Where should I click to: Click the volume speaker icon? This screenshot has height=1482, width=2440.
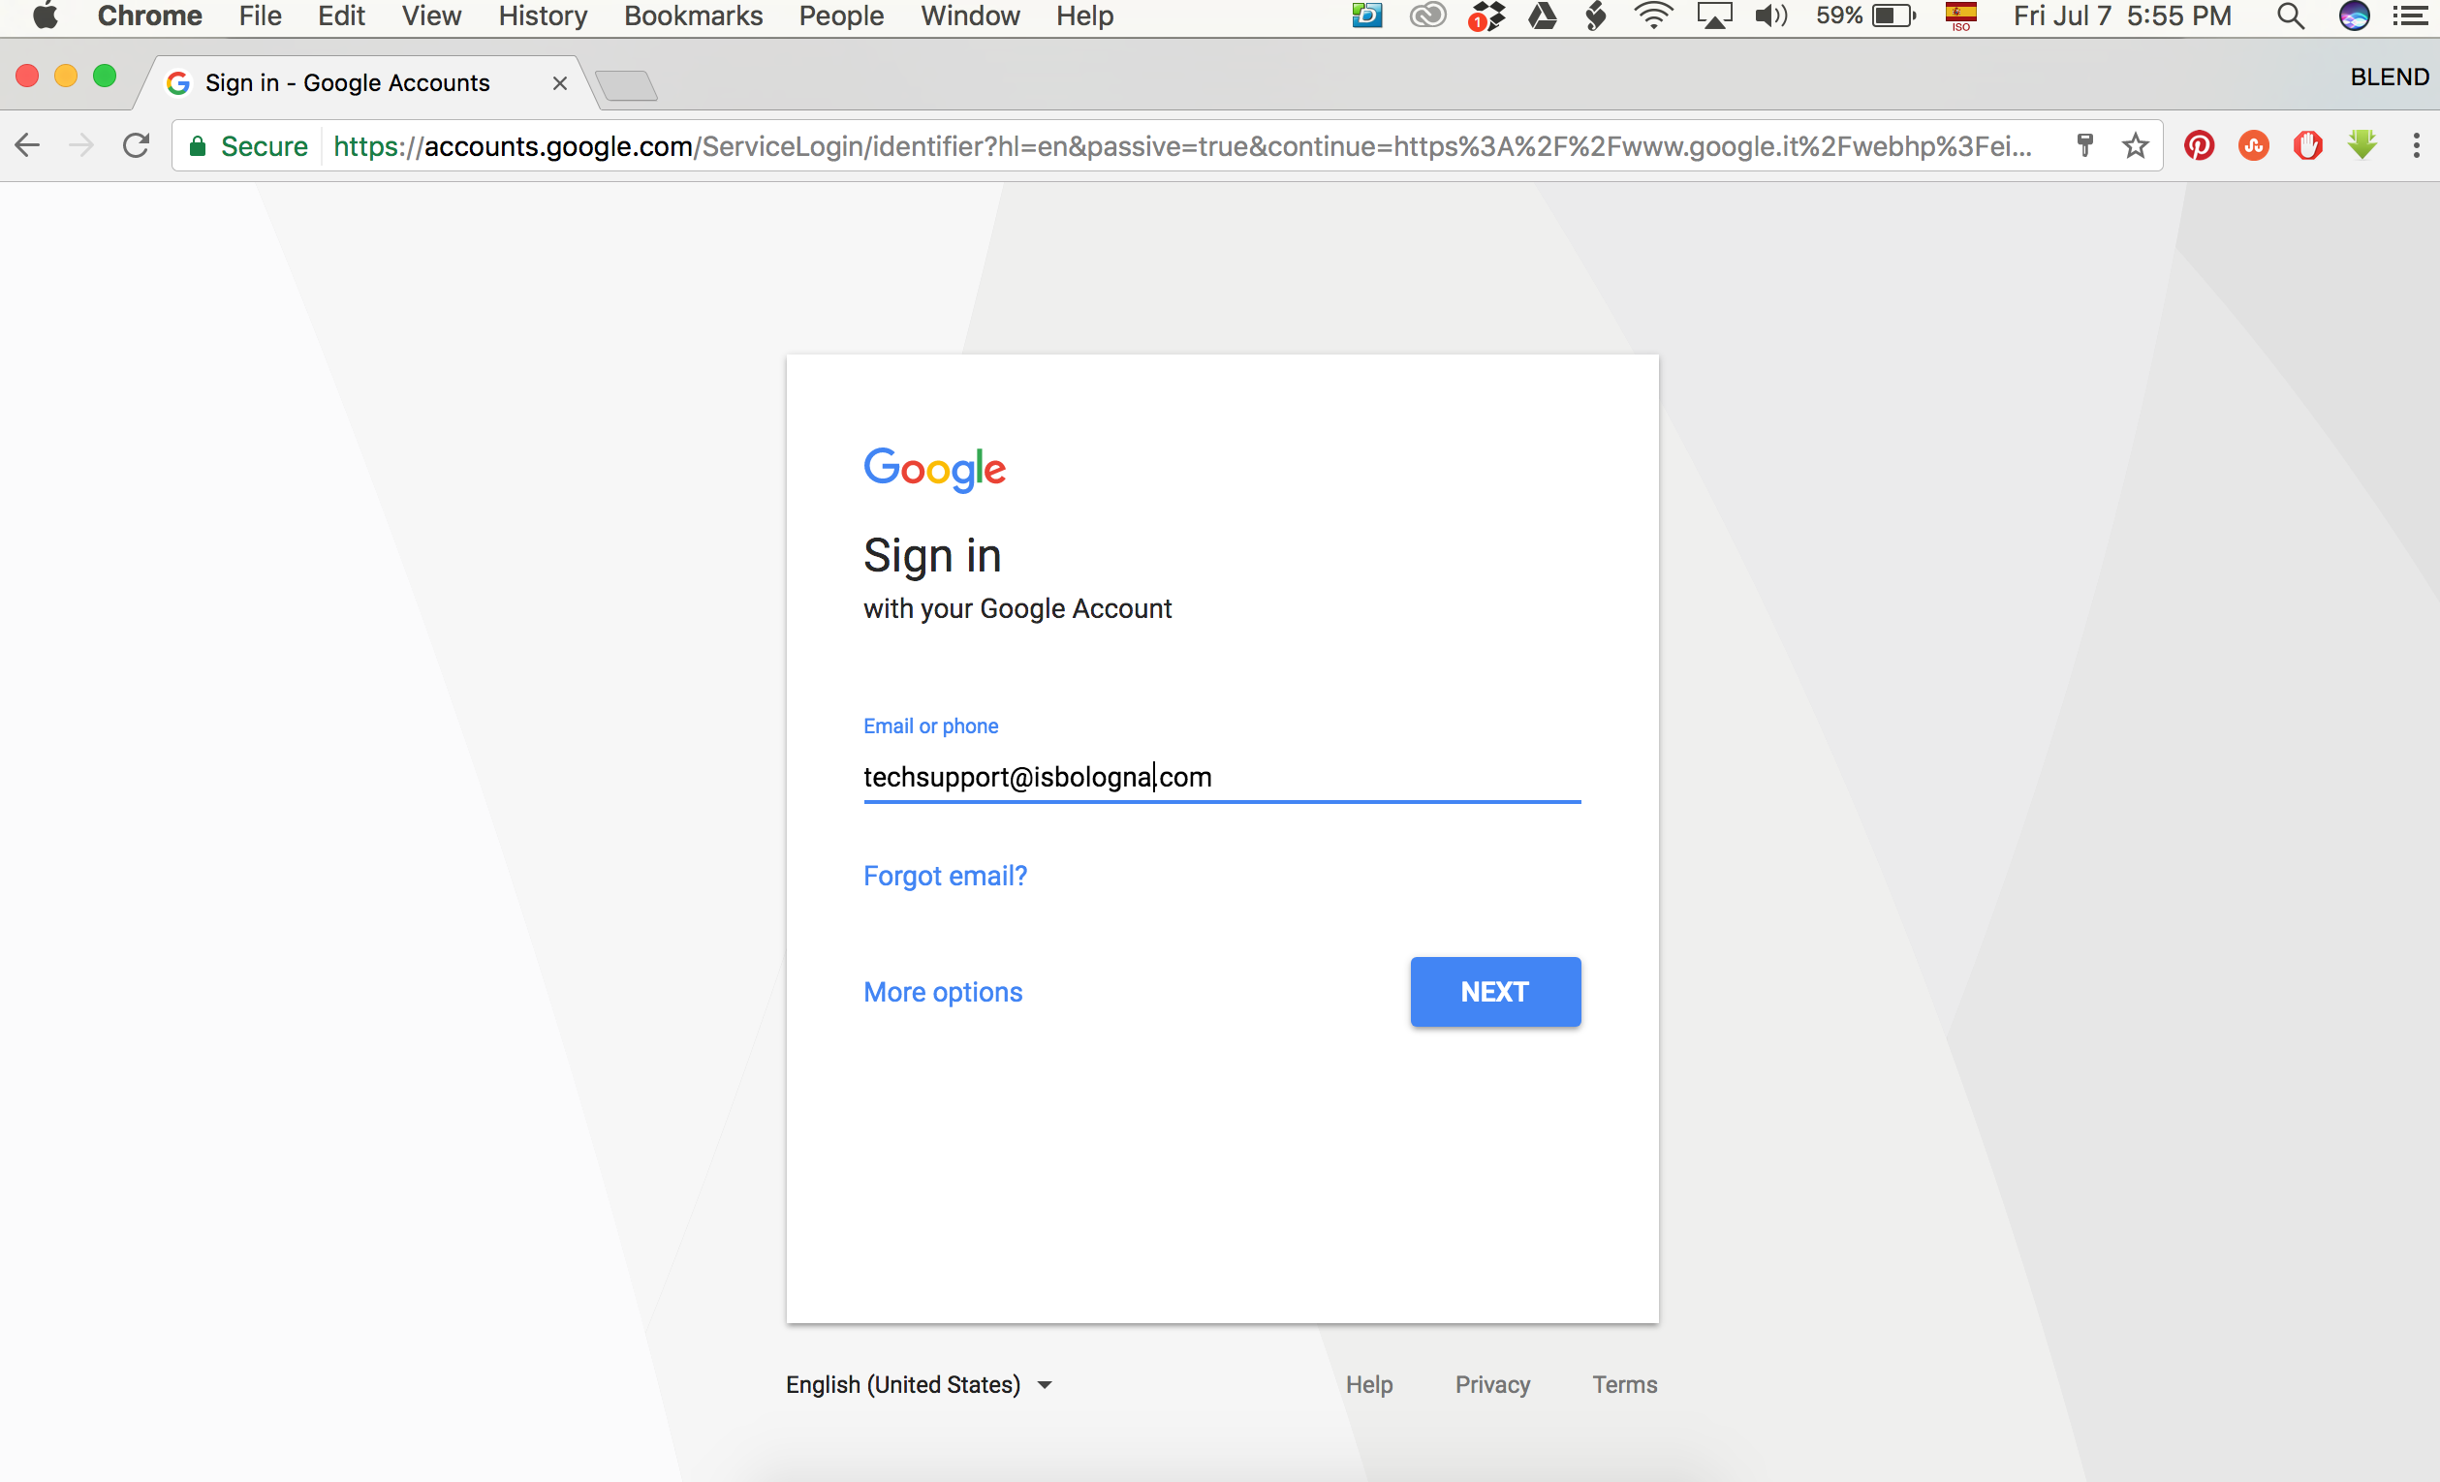tap(1770, 15)
